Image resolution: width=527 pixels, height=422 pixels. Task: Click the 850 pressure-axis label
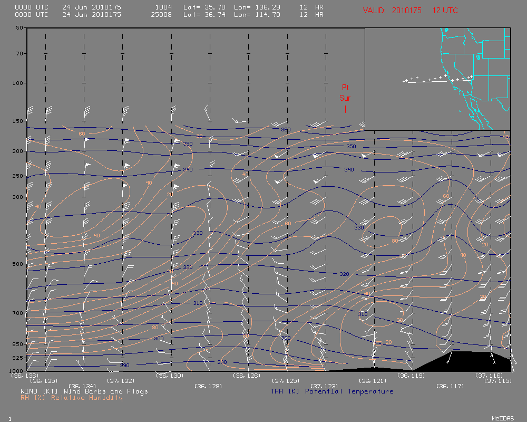tap(18, 344)
